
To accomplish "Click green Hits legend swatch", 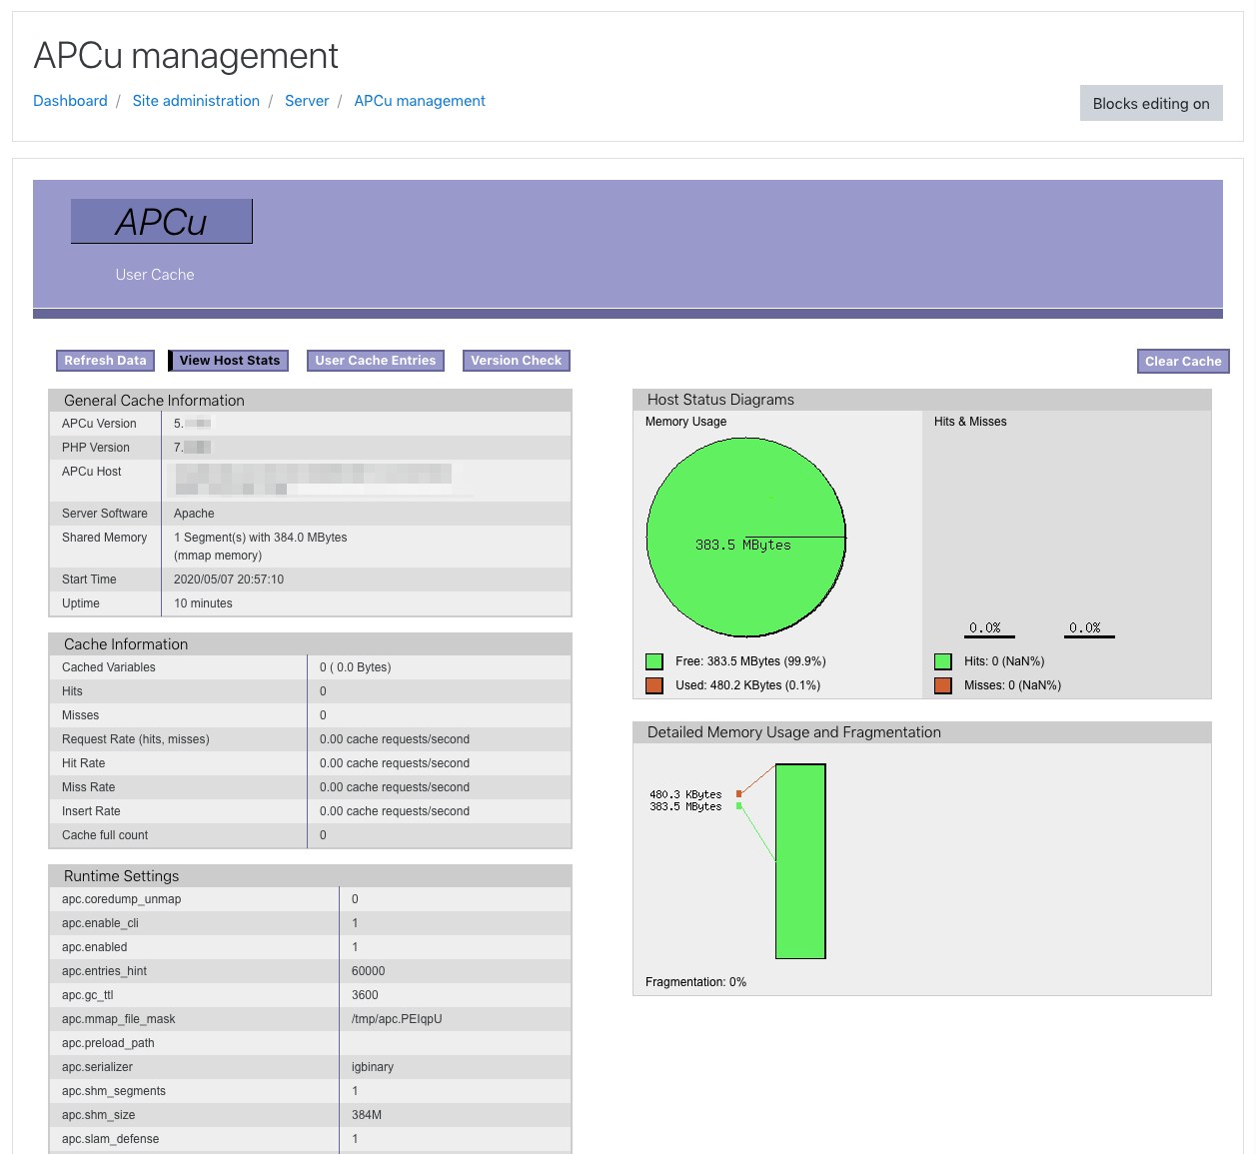I will tap(943, 661).
